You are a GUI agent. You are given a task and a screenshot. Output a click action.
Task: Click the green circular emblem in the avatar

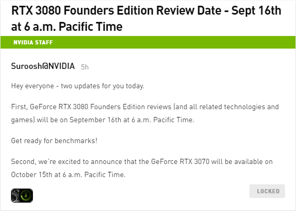click(x=26, y=196)
